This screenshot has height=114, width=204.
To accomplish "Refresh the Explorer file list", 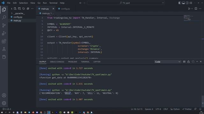I will click(x=24, y=9).
